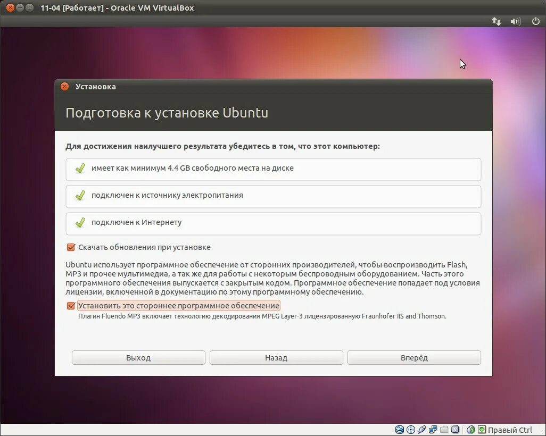Close the Установка installer dialog
The width and height of the screenshot is (546, 436).
(65, 87)
